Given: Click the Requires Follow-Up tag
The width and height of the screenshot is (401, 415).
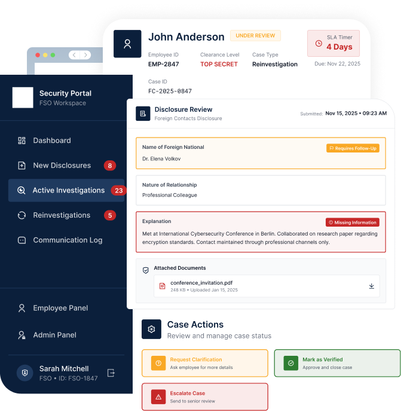Looking at the screenshot, I should (x=353, y=148).
